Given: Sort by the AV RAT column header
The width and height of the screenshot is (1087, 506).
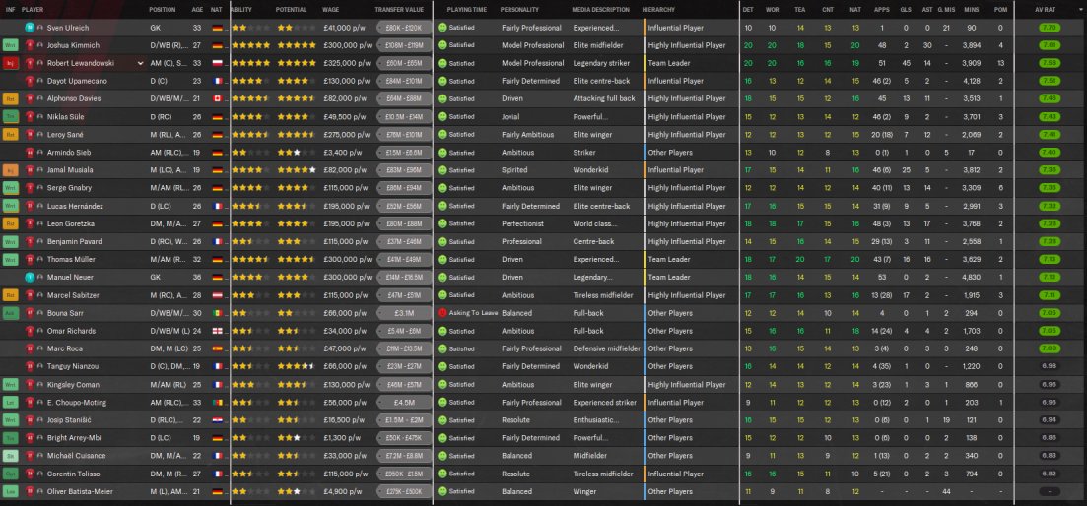Looking at the screenshot, I should (1046, 10).
